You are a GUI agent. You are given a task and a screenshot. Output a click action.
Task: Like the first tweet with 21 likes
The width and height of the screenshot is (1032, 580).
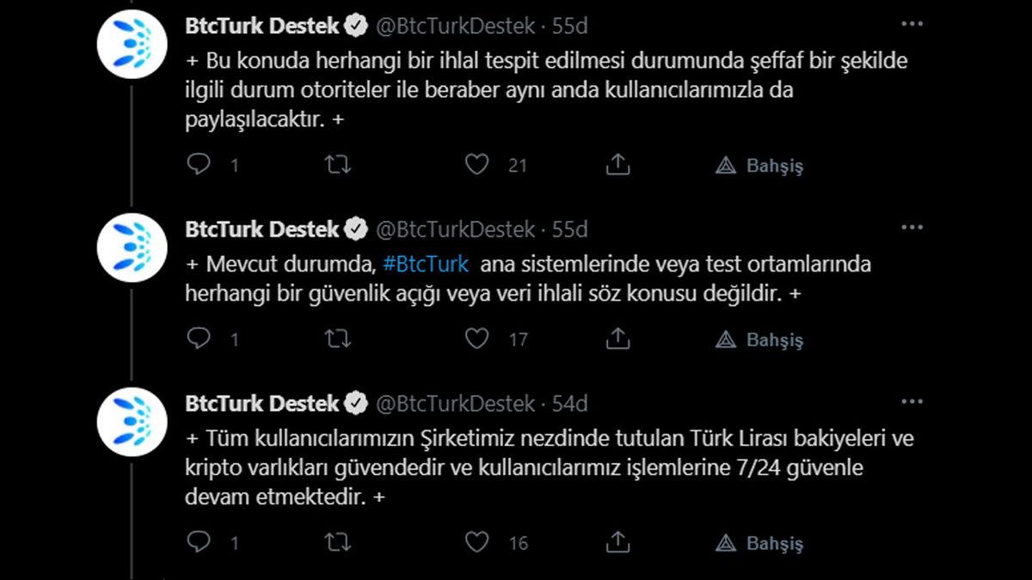point(476,164)
